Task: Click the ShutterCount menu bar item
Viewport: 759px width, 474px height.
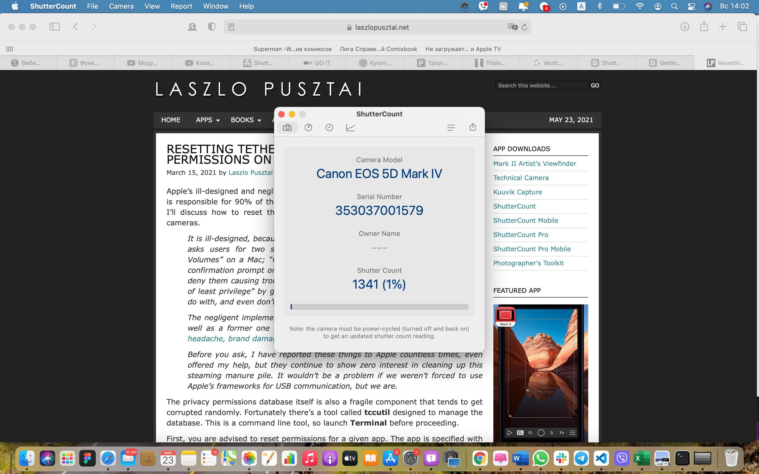Action: point(53,6)
